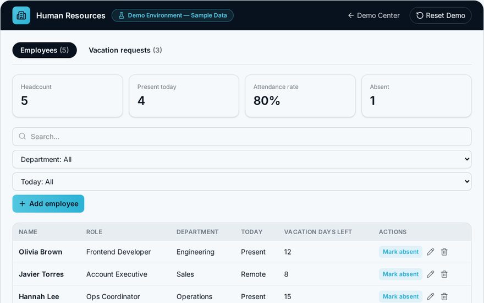This screenshot has height=303, width=484.
Task: Mark Hannah Lee absent
Action: [x=400, y=296]
